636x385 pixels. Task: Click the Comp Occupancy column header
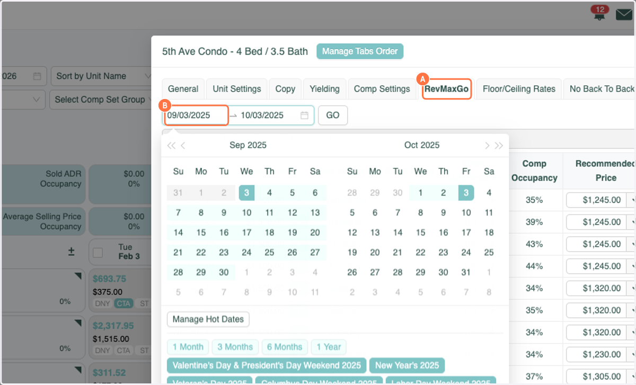click(x=534, y=171)
